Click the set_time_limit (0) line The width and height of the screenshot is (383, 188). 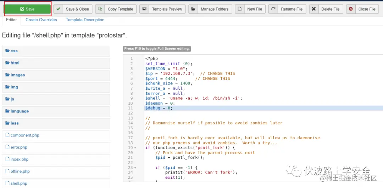tap(169, 64)
